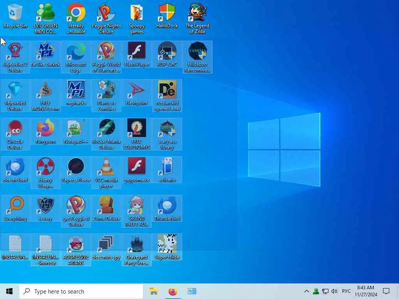This screenshot has width=399, height=299.
Task: Click the green user tray icon
Action: tap(316, 291)
